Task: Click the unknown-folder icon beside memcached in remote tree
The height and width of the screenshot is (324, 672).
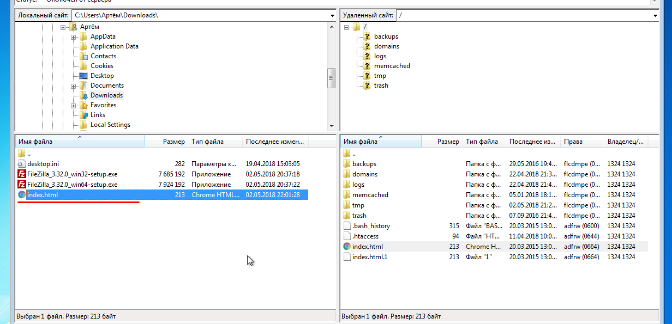Action: coord(367,66)
